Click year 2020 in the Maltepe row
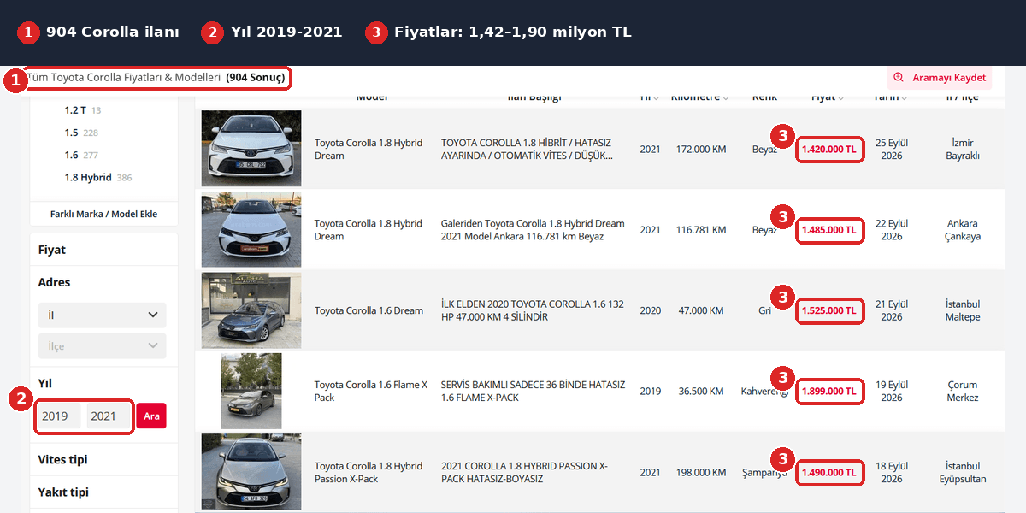Viewport: 1026px width, 513px height. point(650,310)
